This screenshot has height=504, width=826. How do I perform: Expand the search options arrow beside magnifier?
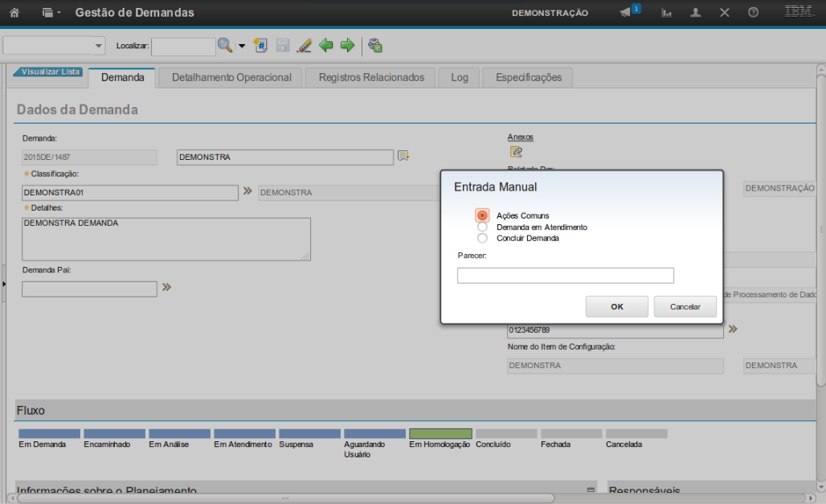(241, 46)
